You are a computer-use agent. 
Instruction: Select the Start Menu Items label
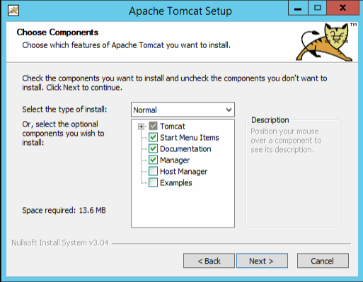(x=190, y=138)
